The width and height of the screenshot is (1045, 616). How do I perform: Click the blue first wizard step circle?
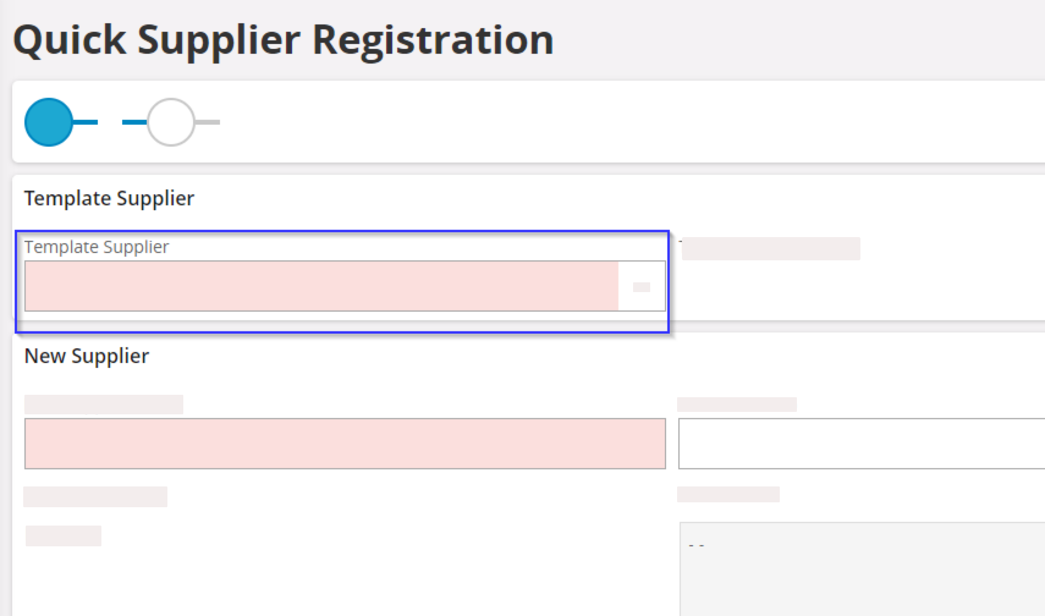point(49,122)
